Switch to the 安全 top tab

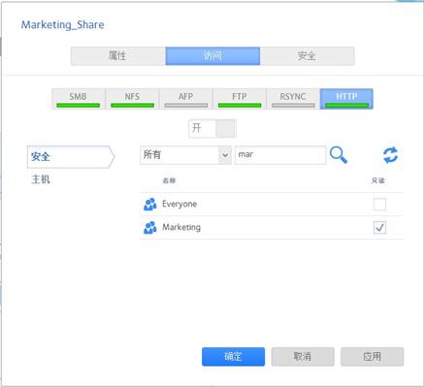click(307, 56)
